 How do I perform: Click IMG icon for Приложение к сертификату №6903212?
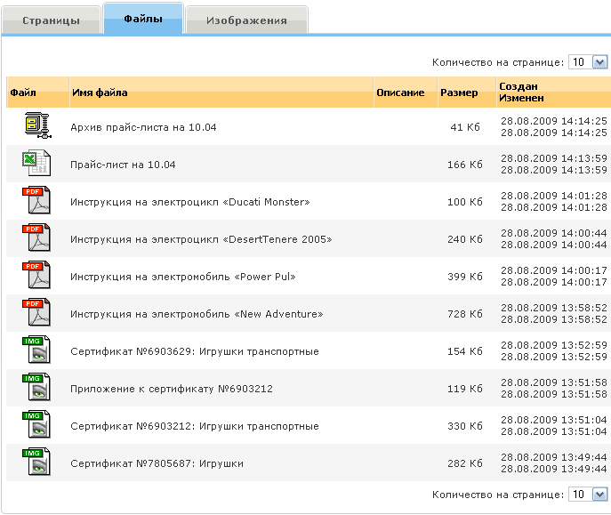point(36,388)
